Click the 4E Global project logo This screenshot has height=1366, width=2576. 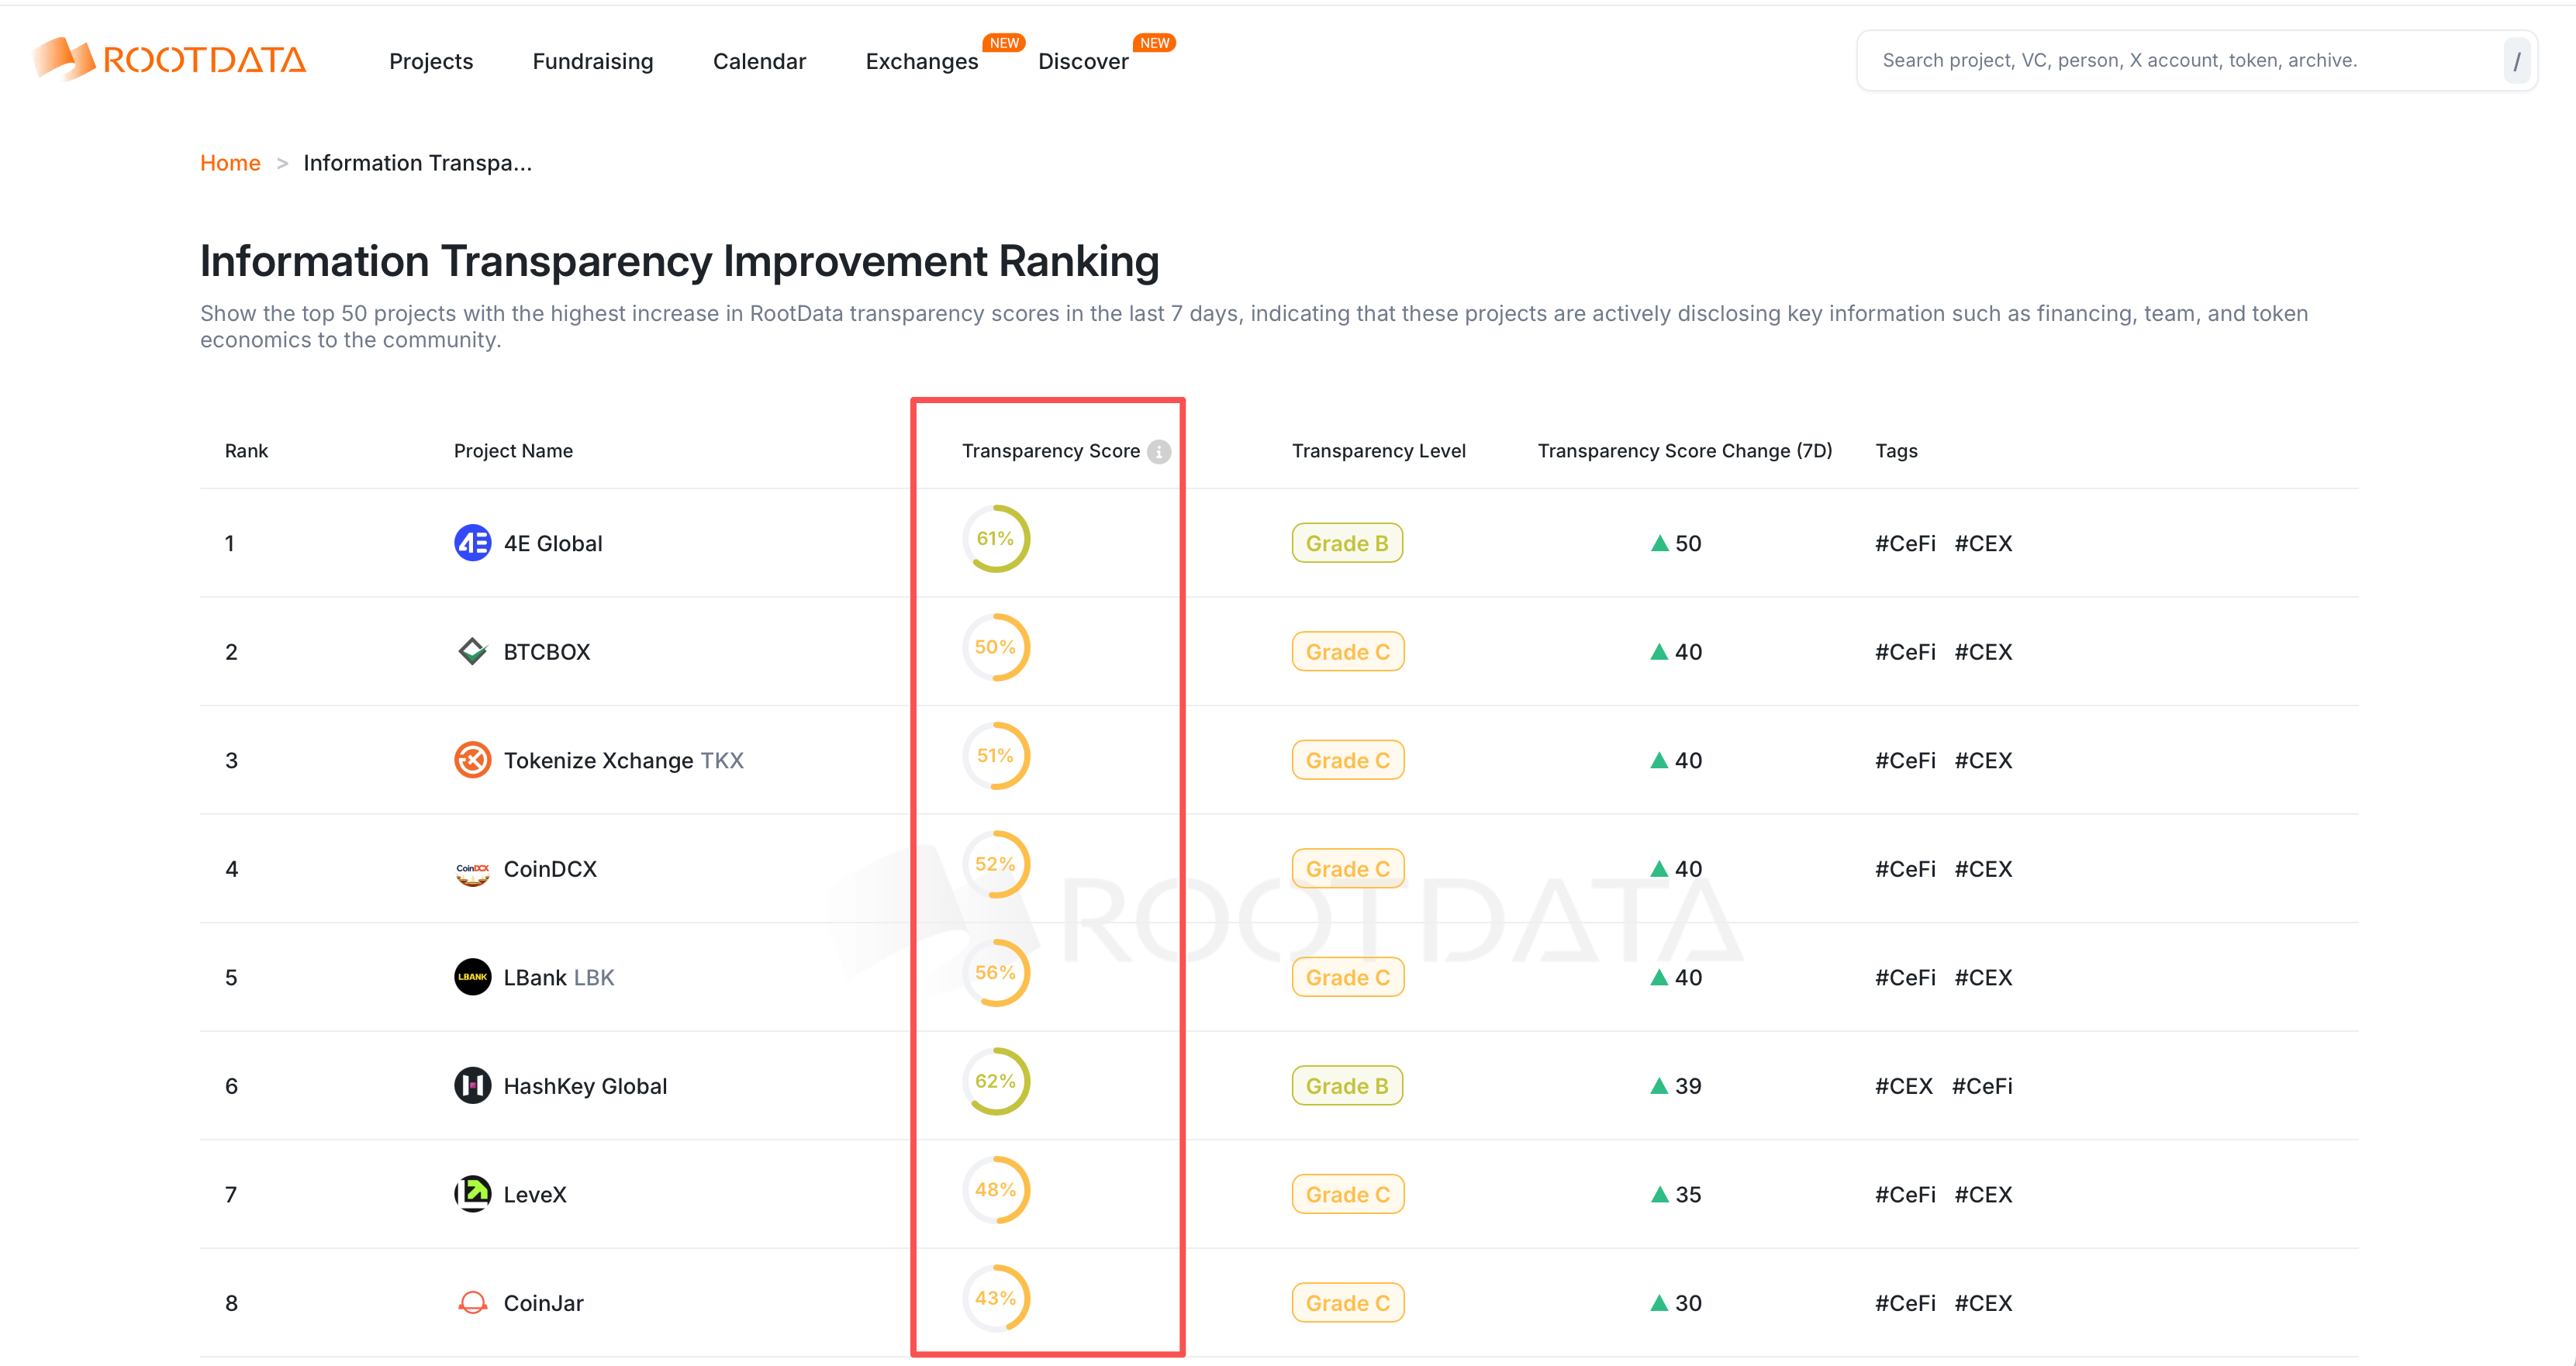coord(472,543)
